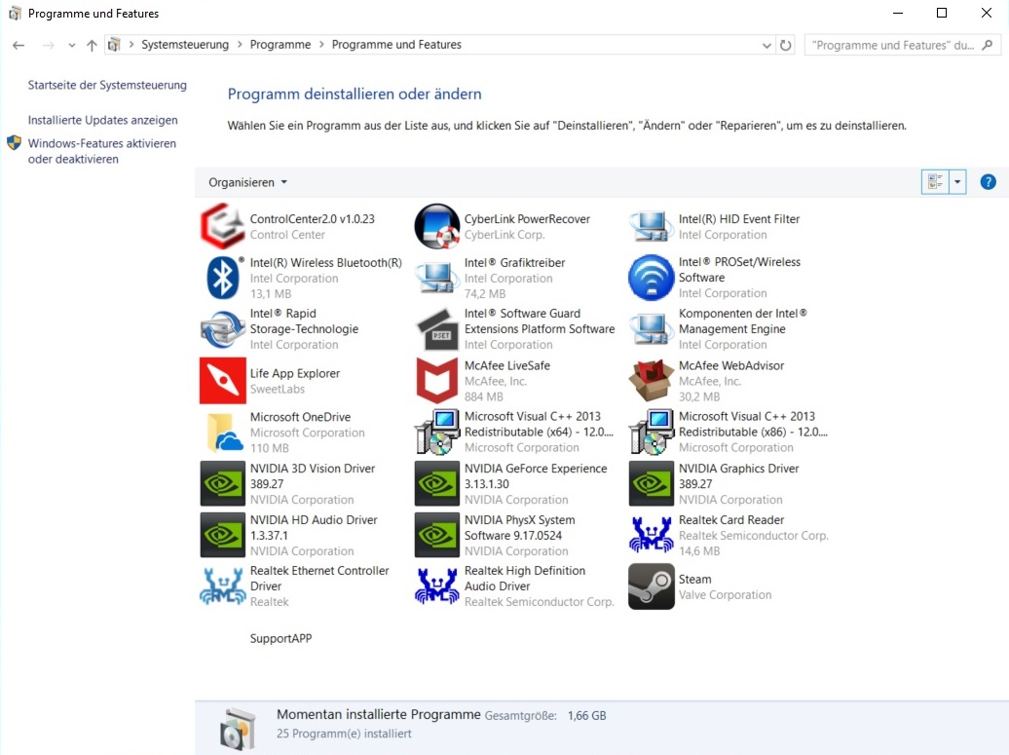Expand chevron after Systemsteuerung breadcrumb
Image resolution: width=1009 pixels, height=755 pixels.
(x=240, y=45)
